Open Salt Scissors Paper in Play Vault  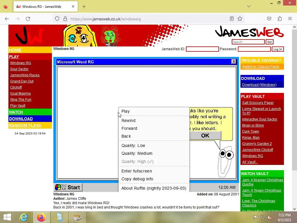(x=258, y=102)
